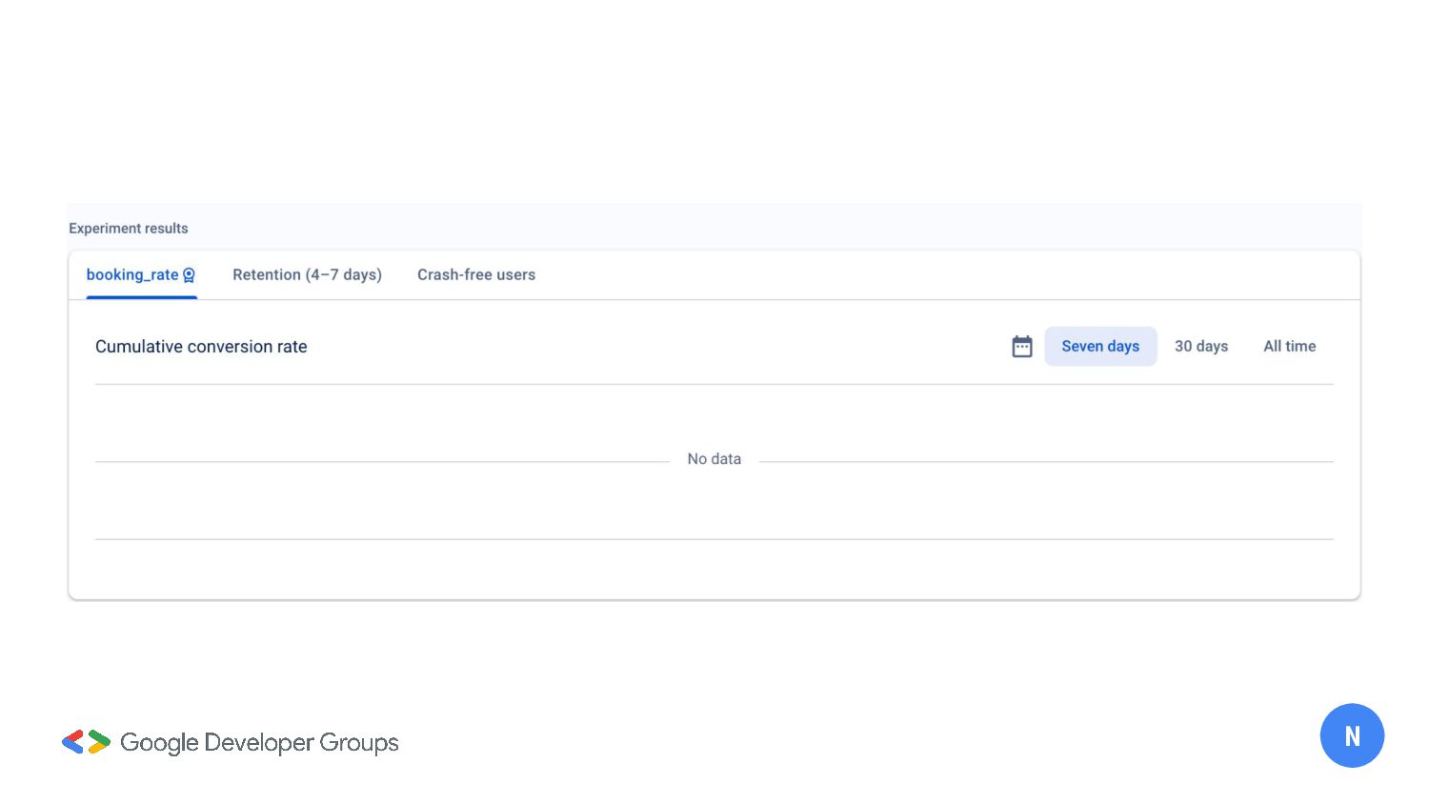Click the word Groups in the footer

tap(359, 743)
